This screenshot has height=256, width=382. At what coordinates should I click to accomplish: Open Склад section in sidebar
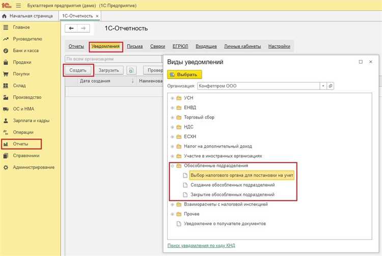point(19,86)
